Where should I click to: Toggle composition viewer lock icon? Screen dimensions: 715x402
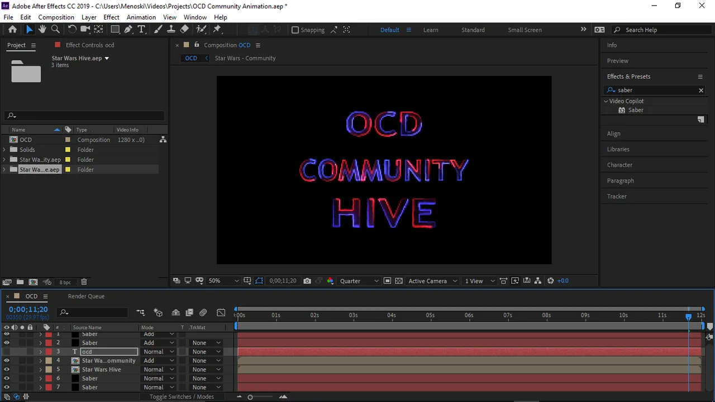197,45
